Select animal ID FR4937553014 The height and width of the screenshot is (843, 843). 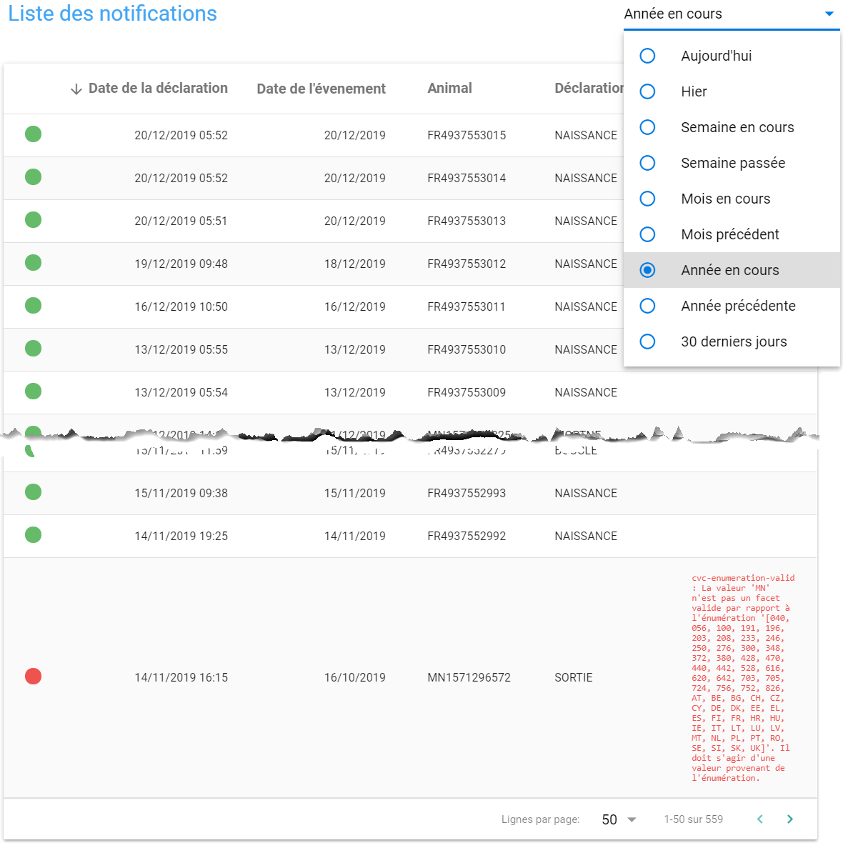click(x=467, y=179)
